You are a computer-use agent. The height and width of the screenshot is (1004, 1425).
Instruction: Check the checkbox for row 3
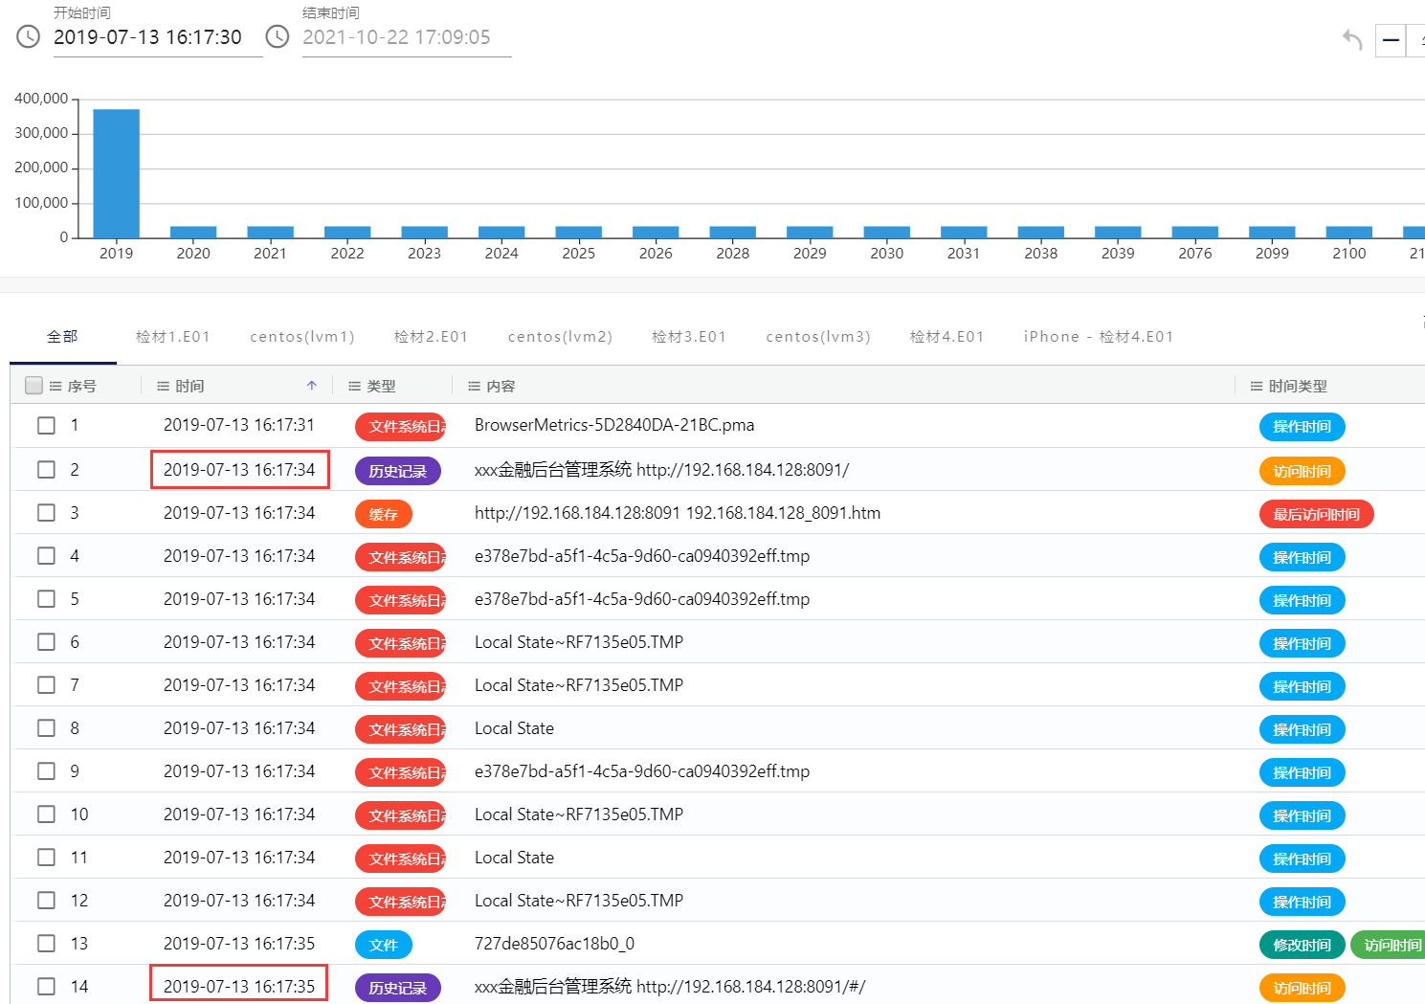click(46, 512)
